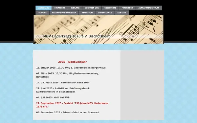The image size is (197, 123).
Task: Open the Mitglieder menu item
Action: point(127,8)
